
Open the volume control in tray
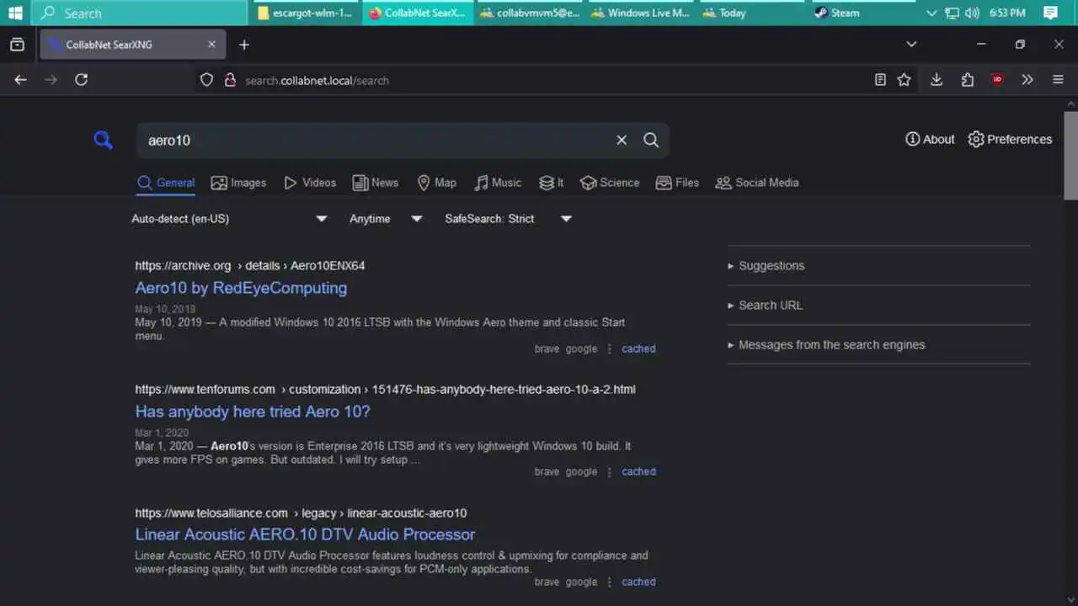[x=972, y=13]
